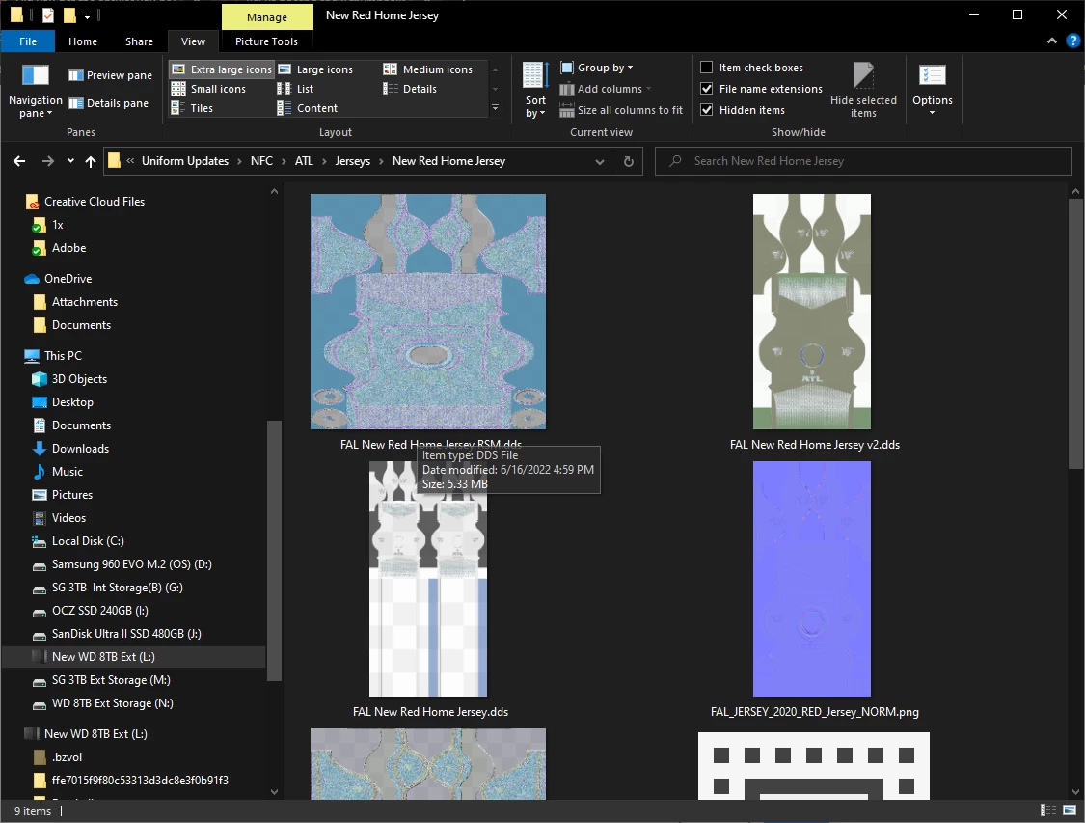Switch layout to Medium icons
Image resolution: width=1085 pixels, height=823 pixels.
427,69
